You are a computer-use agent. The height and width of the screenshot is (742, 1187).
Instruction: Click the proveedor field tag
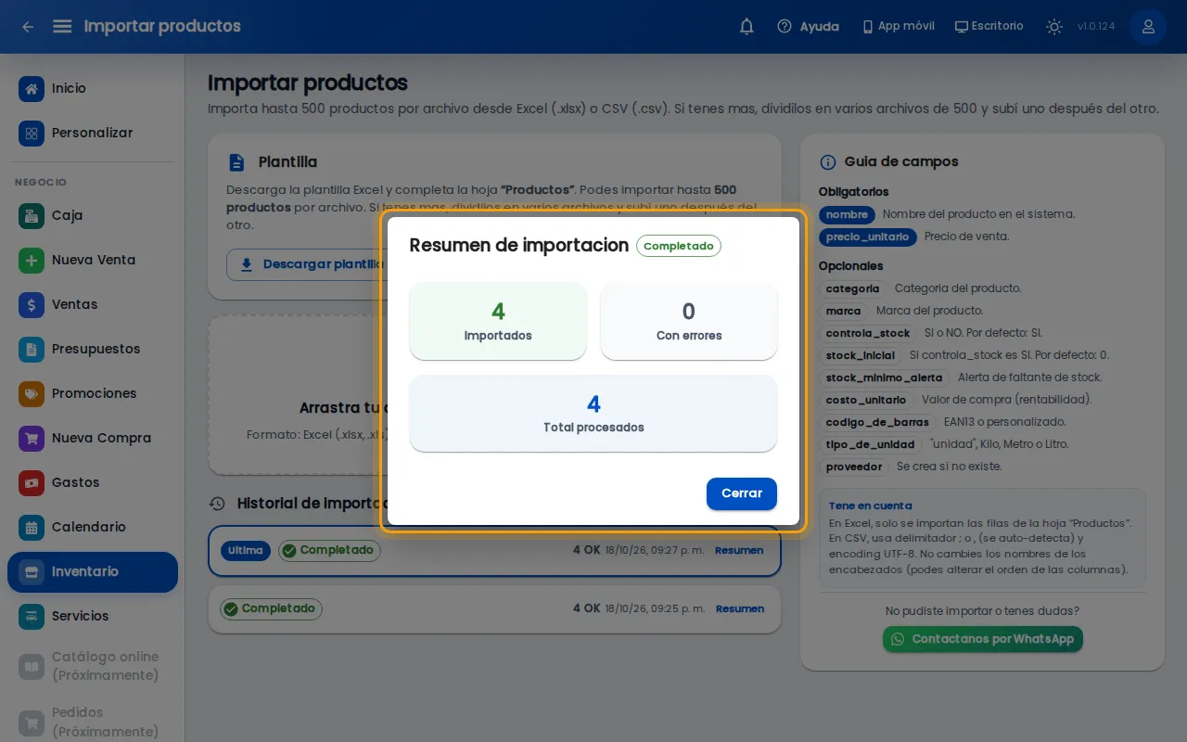[854, 467]
